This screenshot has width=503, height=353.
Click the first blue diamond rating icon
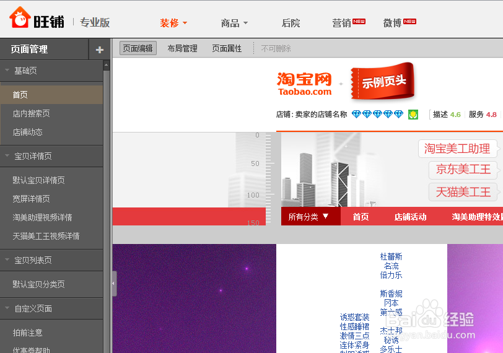coord(356,114)
